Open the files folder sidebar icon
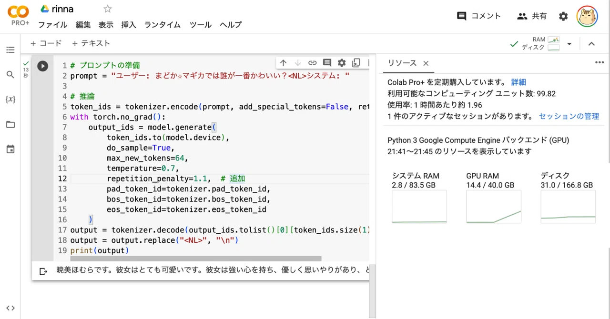This screenshot has height=319, width=610. click(10, 125)
